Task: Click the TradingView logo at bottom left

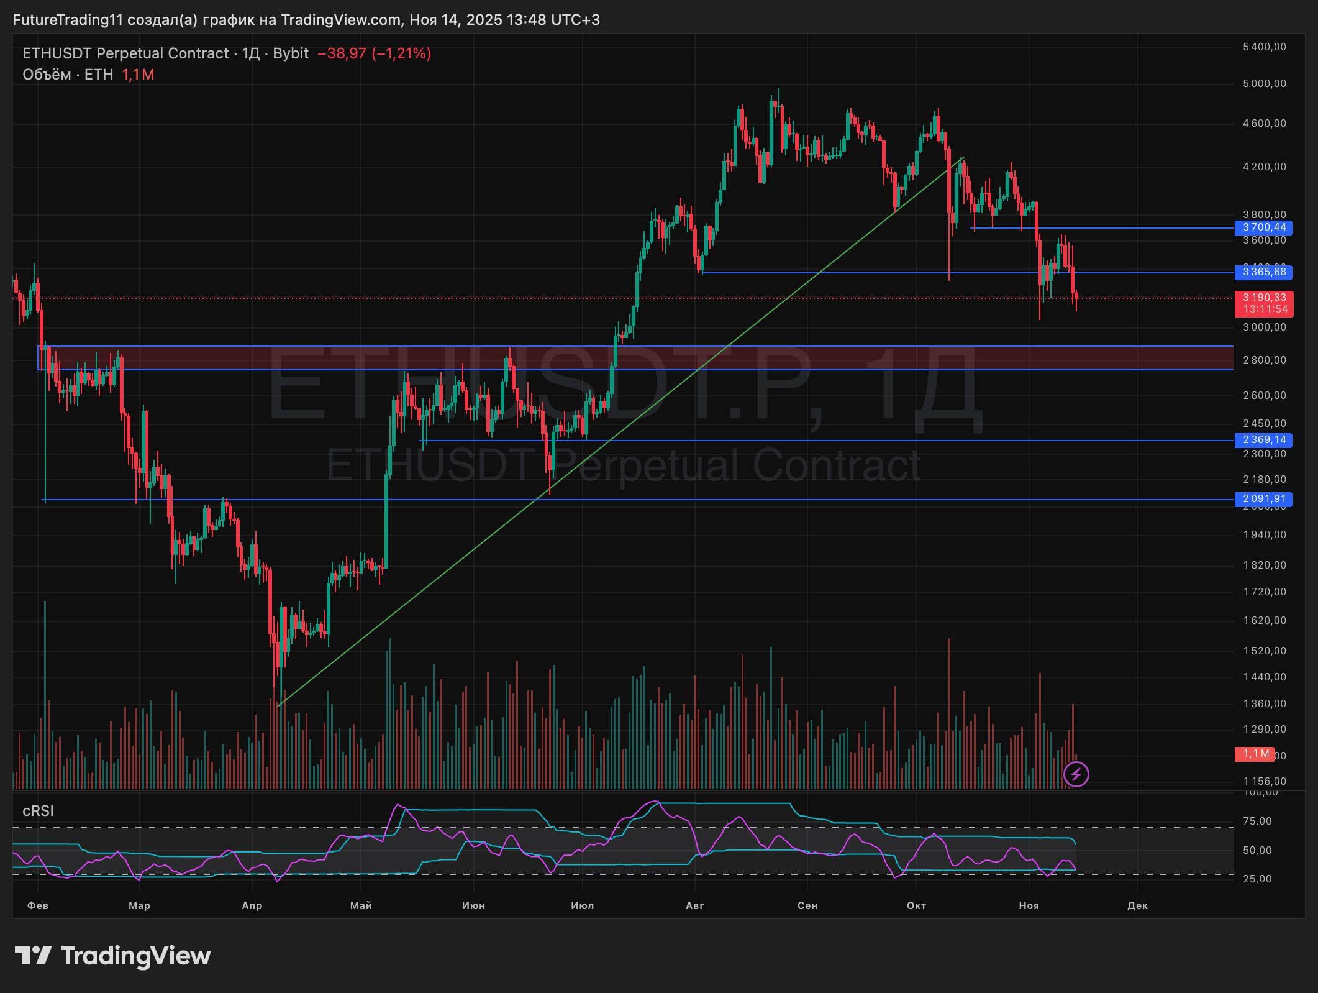Action: [112, 955]
